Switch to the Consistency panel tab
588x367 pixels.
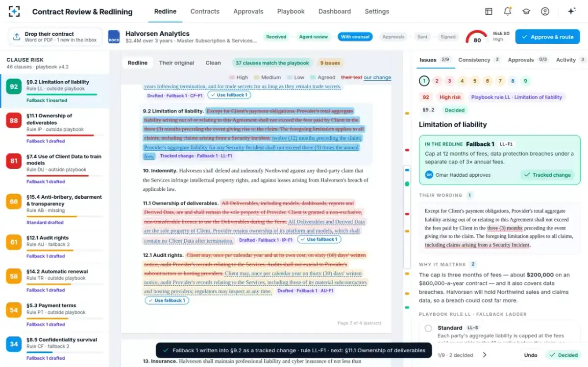[x=479, y=60]
